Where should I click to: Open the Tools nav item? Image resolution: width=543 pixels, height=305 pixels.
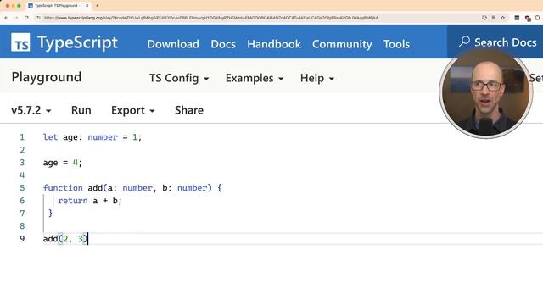point(396,44)
